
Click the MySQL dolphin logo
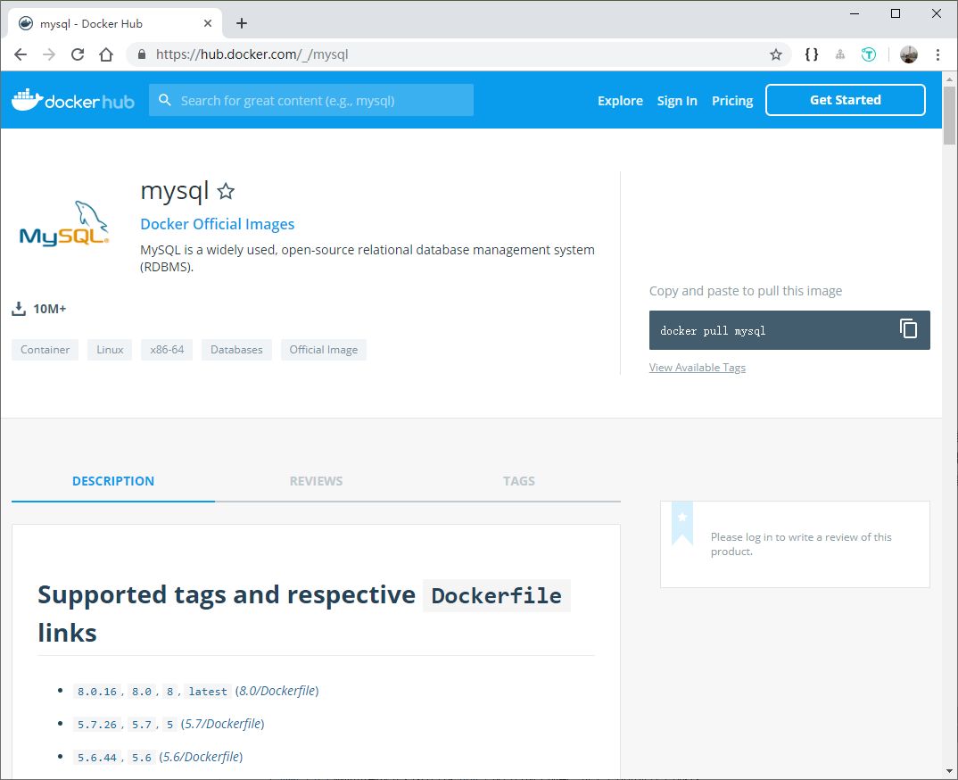[64, 224]
